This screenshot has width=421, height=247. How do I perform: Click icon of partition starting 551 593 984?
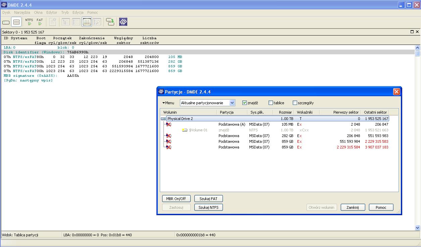[x=168, y=141]
